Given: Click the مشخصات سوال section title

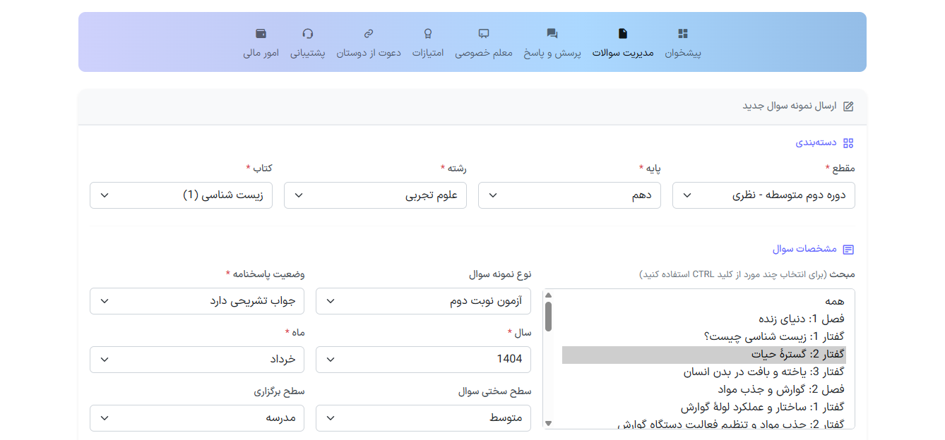Looking at the screenshot, I should (x=804, y=249).
